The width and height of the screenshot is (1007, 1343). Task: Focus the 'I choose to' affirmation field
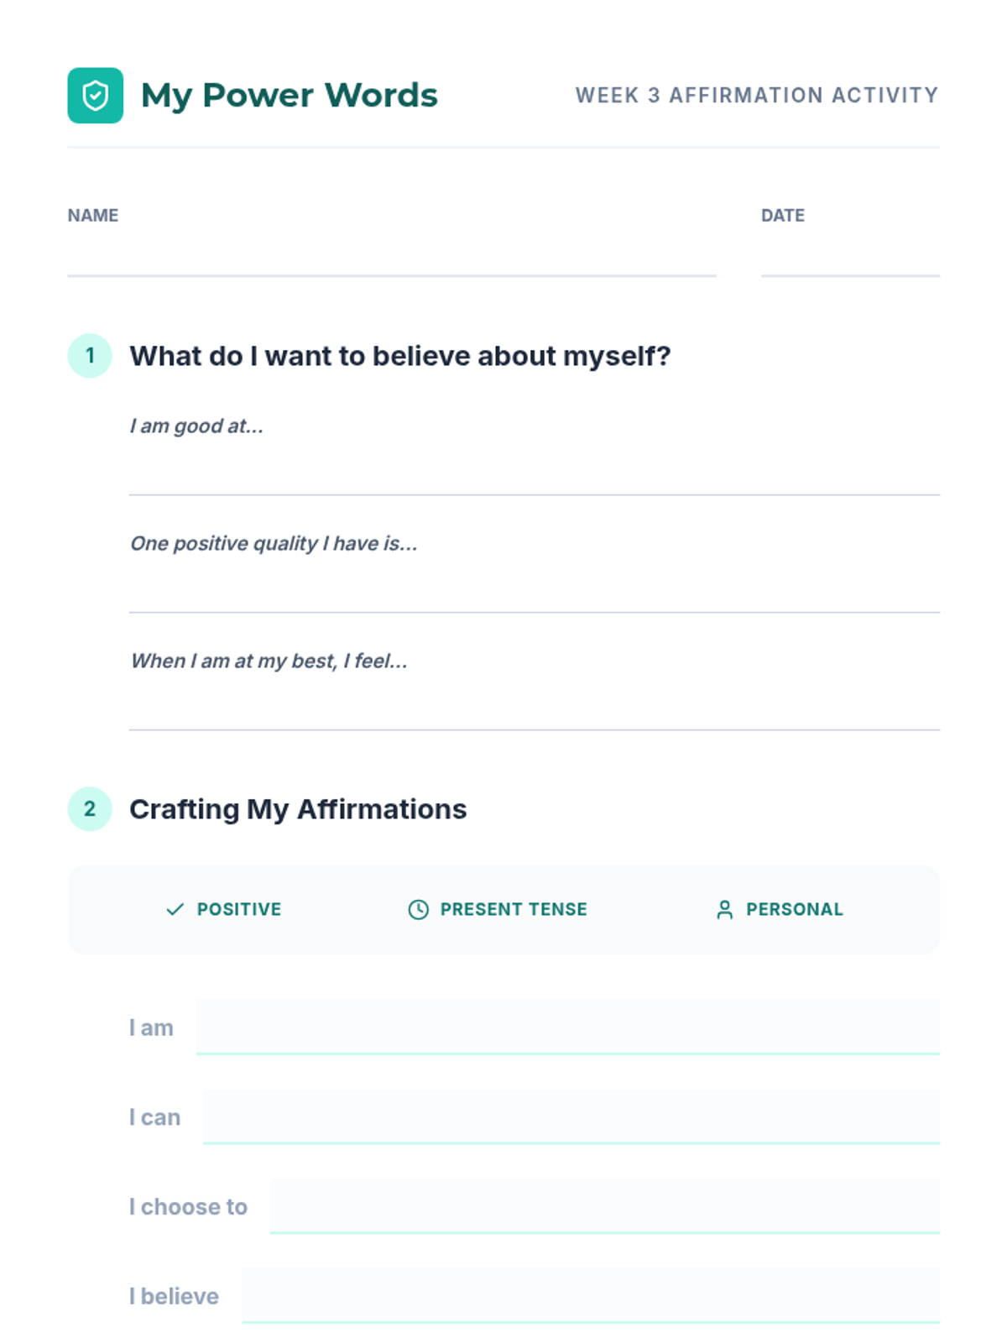coord(605,1206)
